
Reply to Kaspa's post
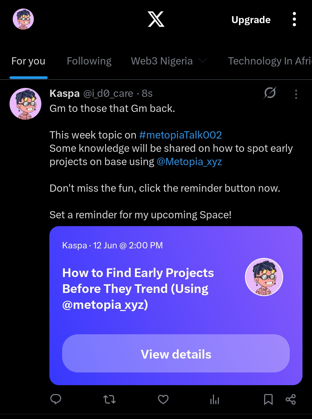point(56,399)
